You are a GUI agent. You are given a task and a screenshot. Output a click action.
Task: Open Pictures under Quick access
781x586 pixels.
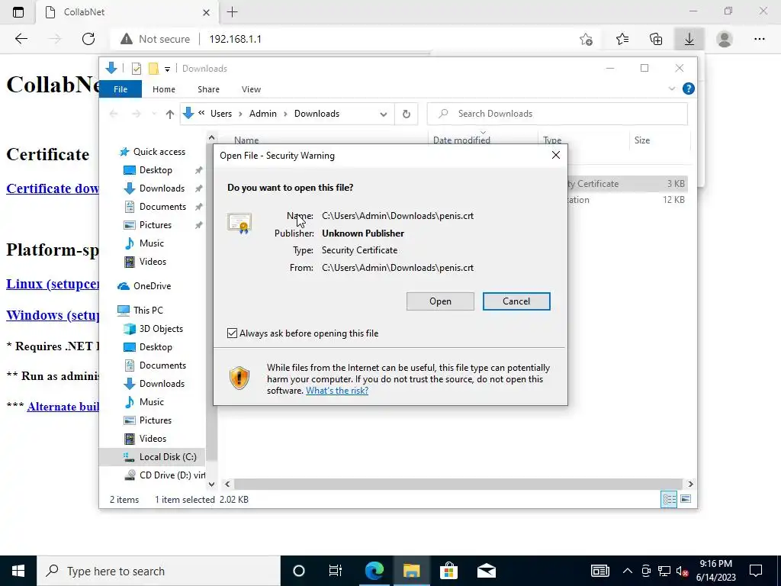[x=156, y=225]
